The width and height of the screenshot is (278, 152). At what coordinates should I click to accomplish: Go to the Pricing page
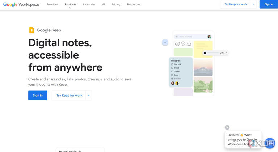pyautogui.click(x=116, y=4)
